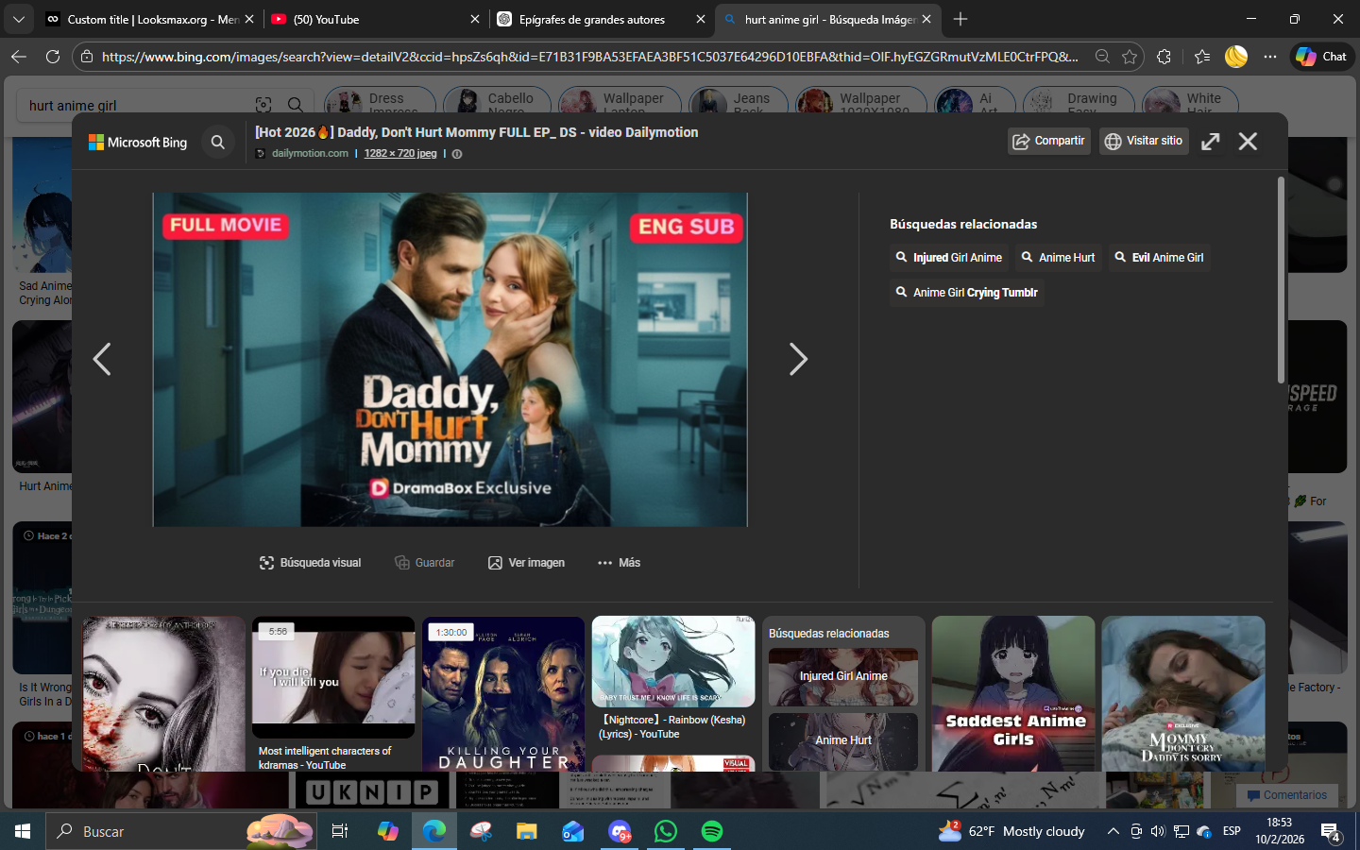Select the Anime Girl Crying Tumblr suggestion
Image resolution: width=1360 pixels, height=850 pixels.
click(x=966, y=293)
